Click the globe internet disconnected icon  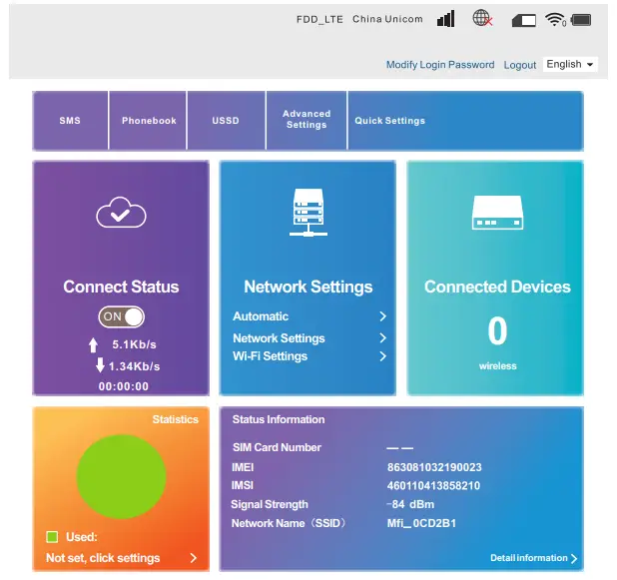click(x=482, y=18)
